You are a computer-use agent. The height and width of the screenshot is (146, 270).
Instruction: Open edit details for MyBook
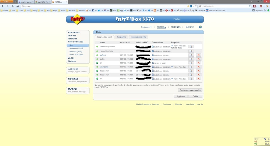[191, 55]
